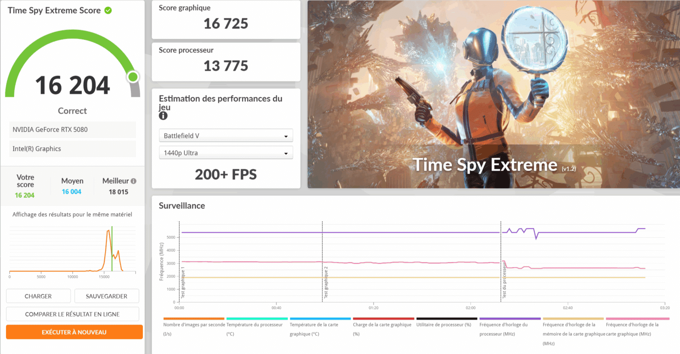
Task: Click the green validation checkmark icon
Action: [108, 11]
